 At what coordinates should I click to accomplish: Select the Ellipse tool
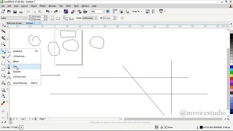[x=3, y=70]
